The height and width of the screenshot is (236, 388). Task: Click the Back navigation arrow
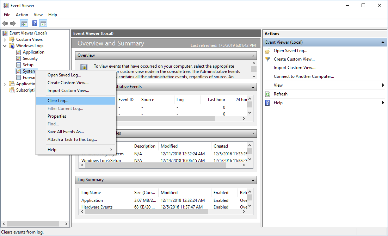point(5,23)
